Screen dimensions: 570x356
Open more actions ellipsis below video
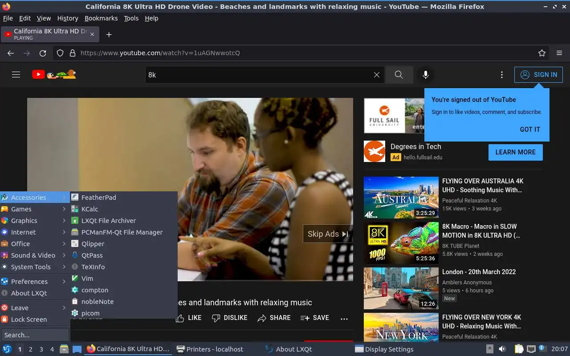tap(344, 318)
